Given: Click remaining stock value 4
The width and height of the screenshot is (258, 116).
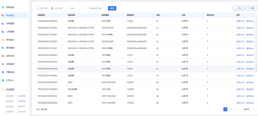Looking at the screenshot, I should [207, 62].
